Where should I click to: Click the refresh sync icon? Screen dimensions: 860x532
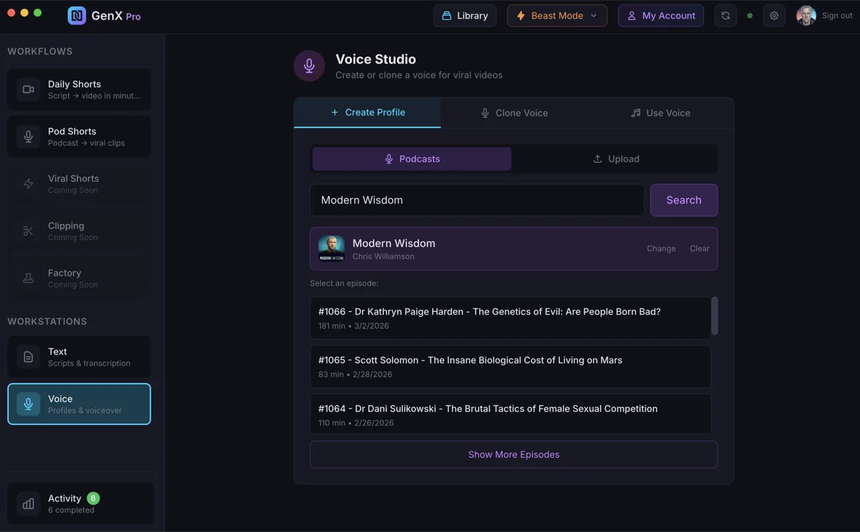click(x=725, y=15)
